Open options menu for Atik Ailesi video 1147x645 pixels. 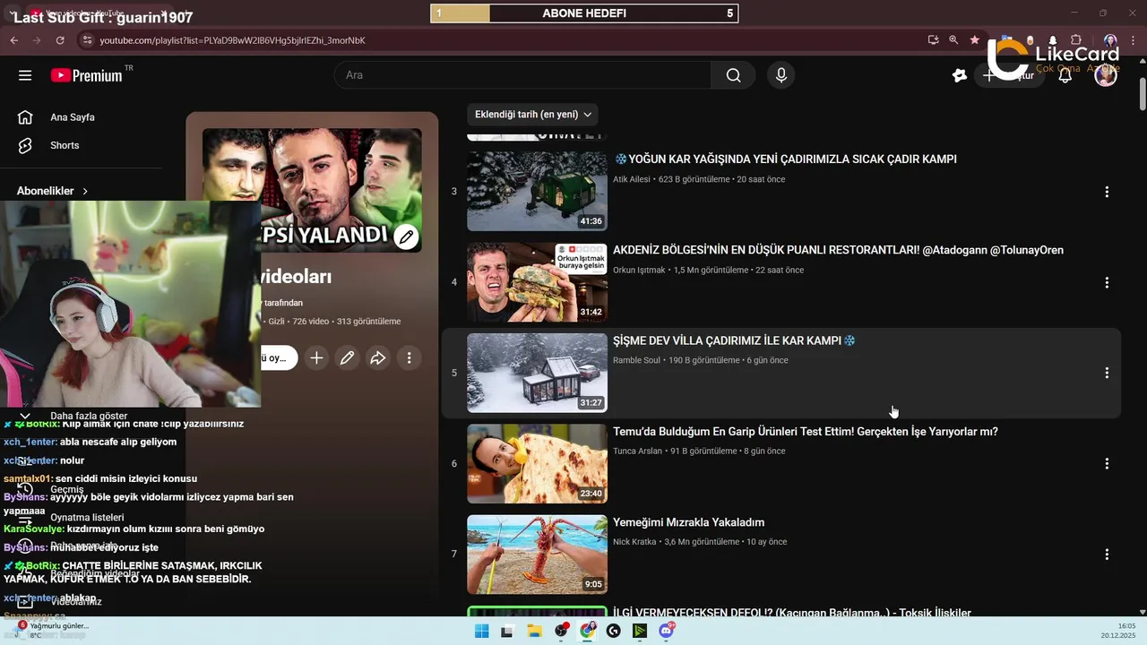click(1107, 192)
